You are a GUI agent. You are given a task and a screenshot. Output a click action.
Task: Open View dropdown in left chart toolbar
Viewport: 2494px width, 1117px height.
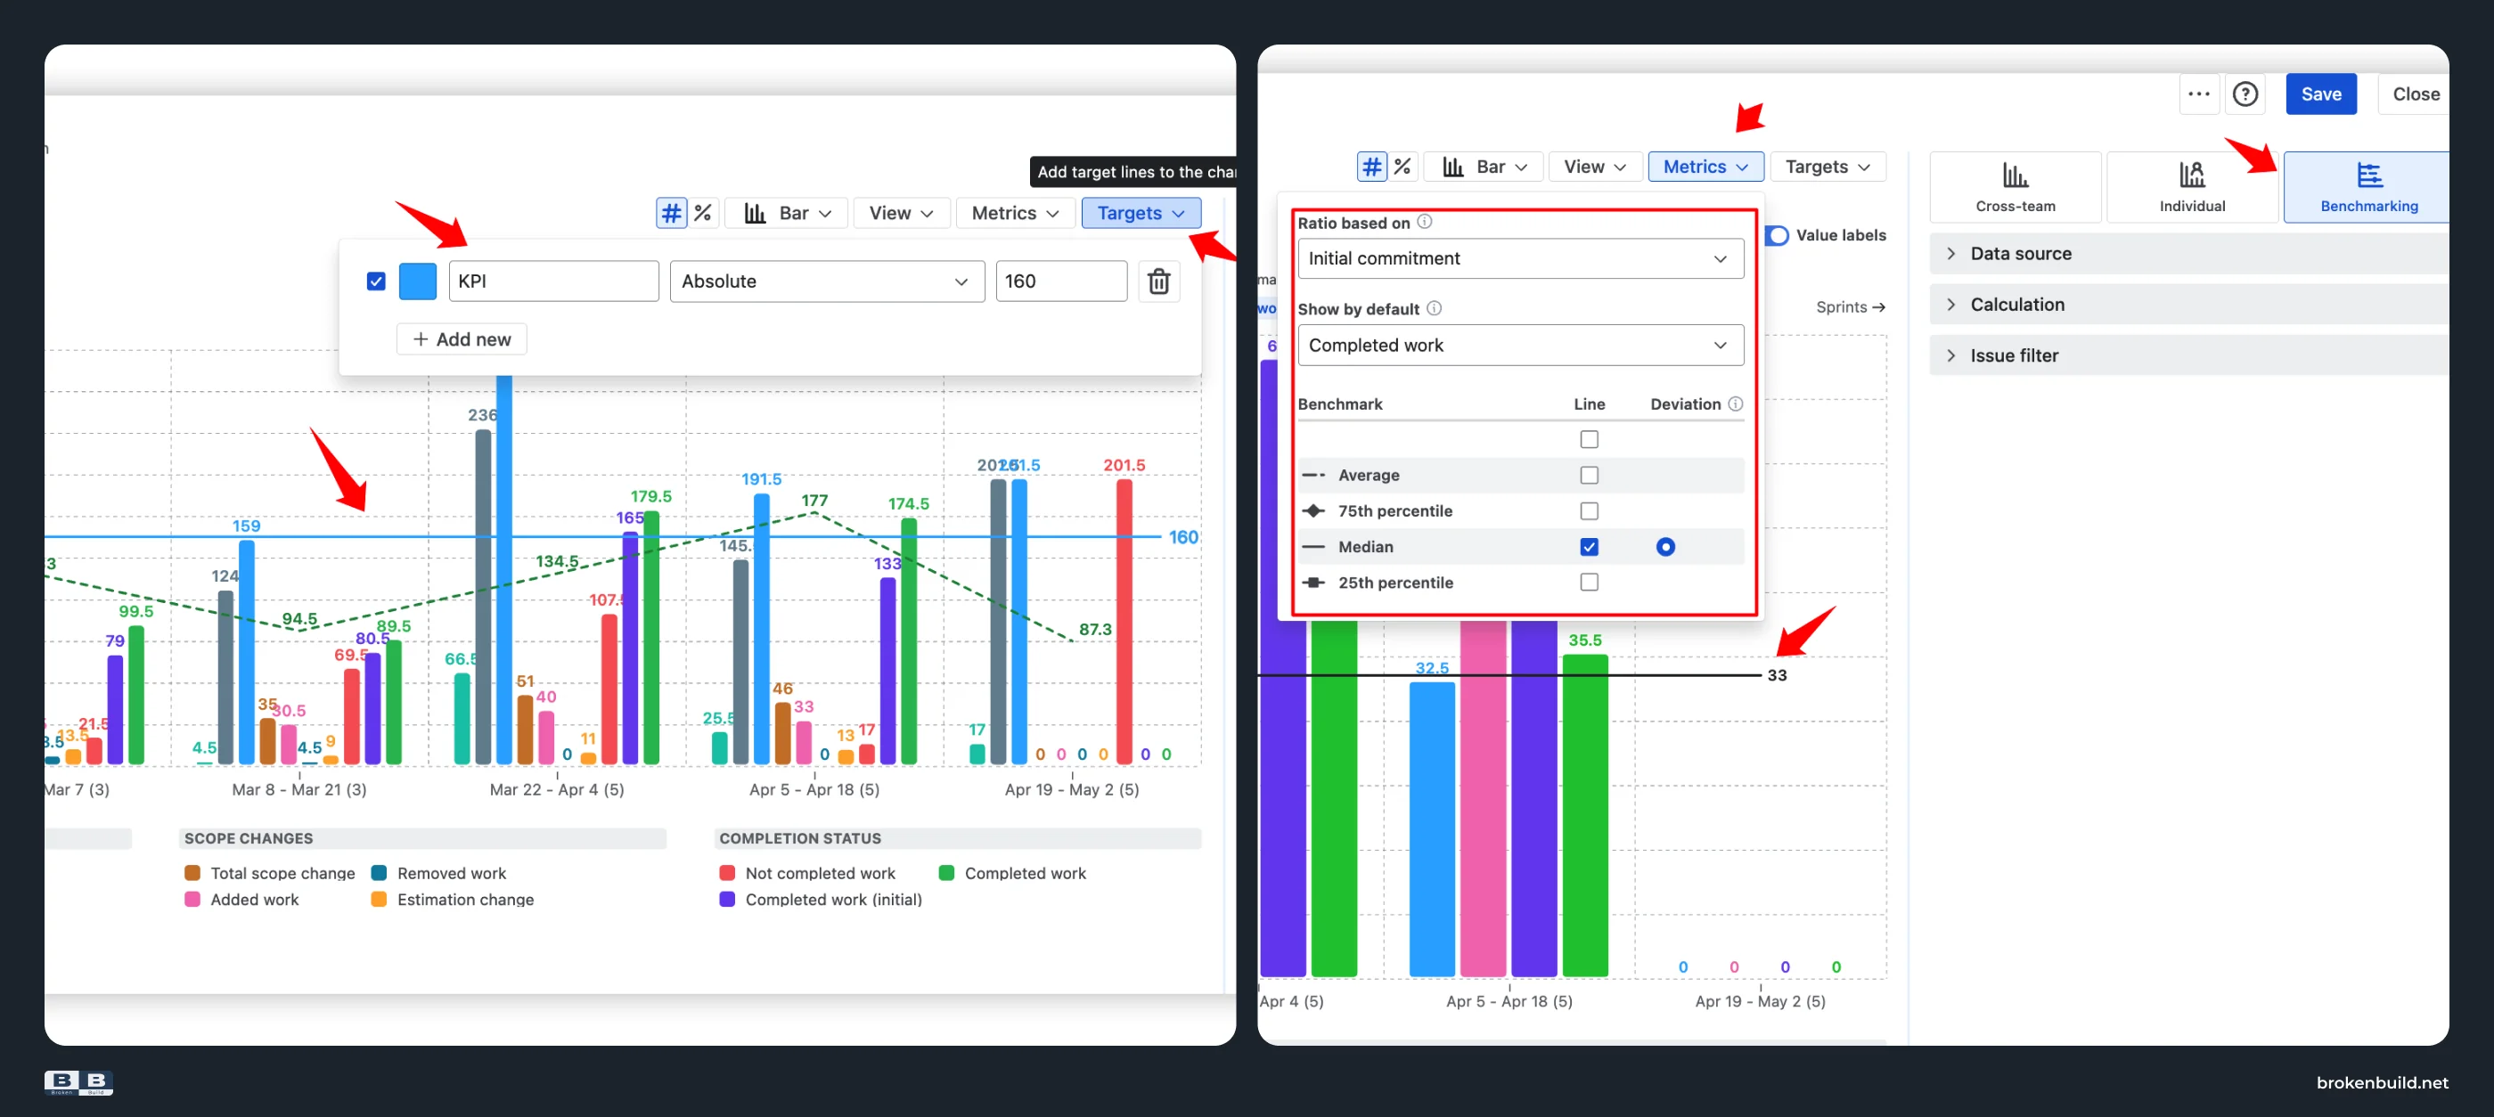[x=901, y=213]
